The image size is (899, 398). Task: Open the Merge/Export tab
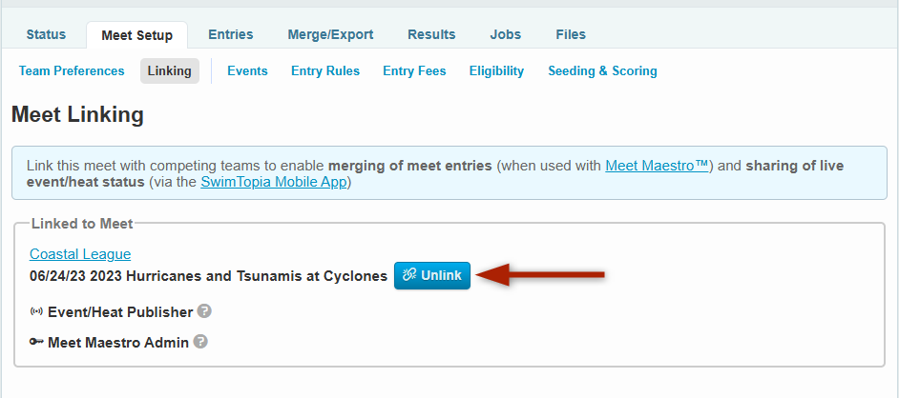click(x=330, y=34)
